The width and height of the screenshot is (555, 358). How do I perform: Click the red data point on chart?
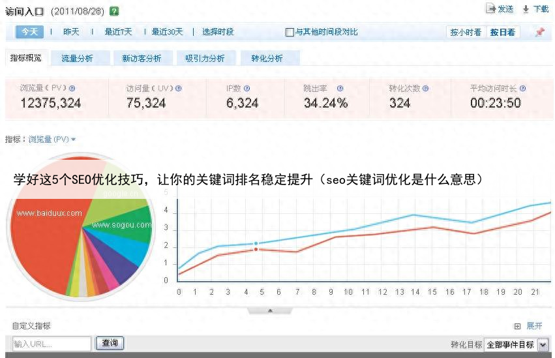[256, 249]
